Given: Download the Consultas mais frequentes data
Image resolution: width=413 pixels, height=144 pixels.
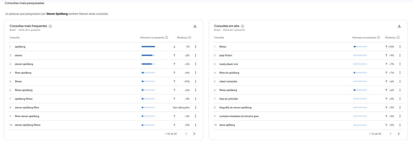Looking at the screenshot, I should pyautogui.click(x=195, y=26).
